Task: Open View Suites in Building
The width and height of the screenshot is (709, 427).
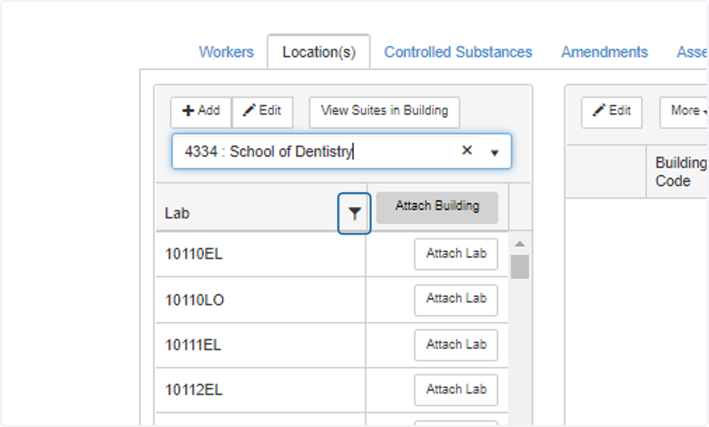Action: 385,112
